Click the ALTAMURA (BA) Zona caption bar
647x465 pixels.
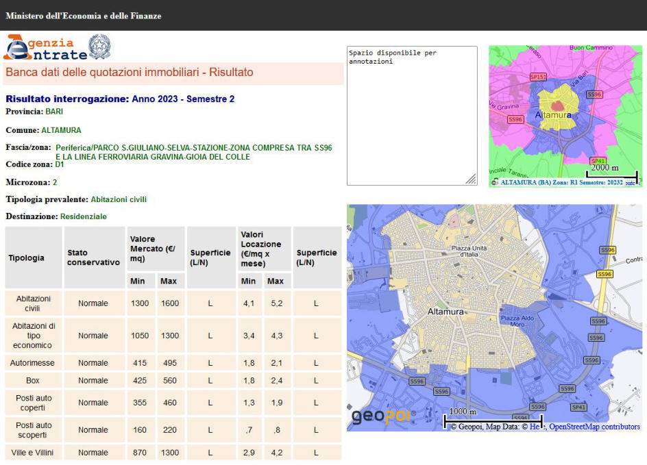(562, 183)
